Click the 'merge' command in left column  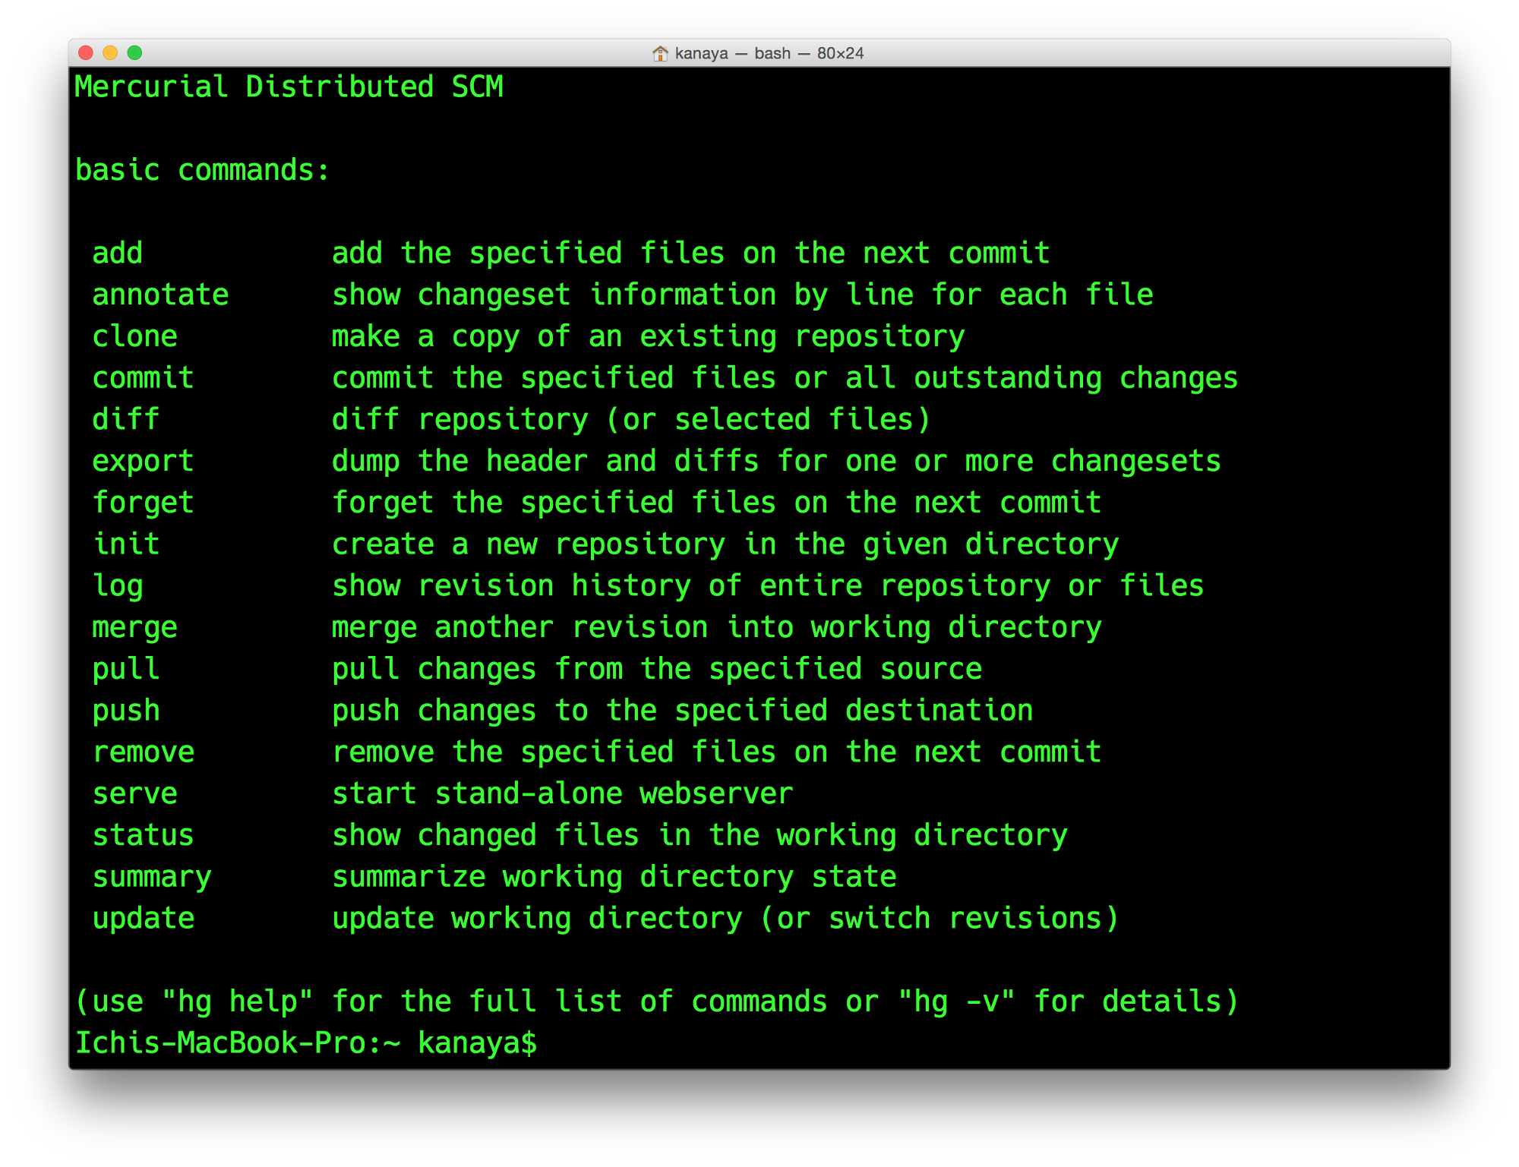tap(134, 627)
